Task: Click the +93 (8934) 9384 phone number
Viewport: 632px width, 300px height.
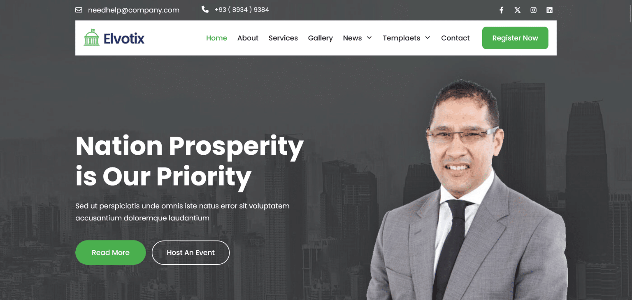Action: pos(242,10)
